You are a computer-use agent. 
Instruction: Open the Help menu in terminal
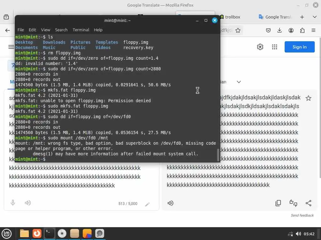(98, 30)
